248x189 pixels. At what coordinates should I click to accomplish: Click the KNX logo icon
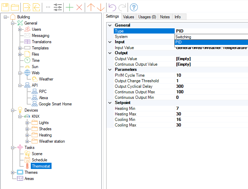pyautogui.click(x=27, y=116)
